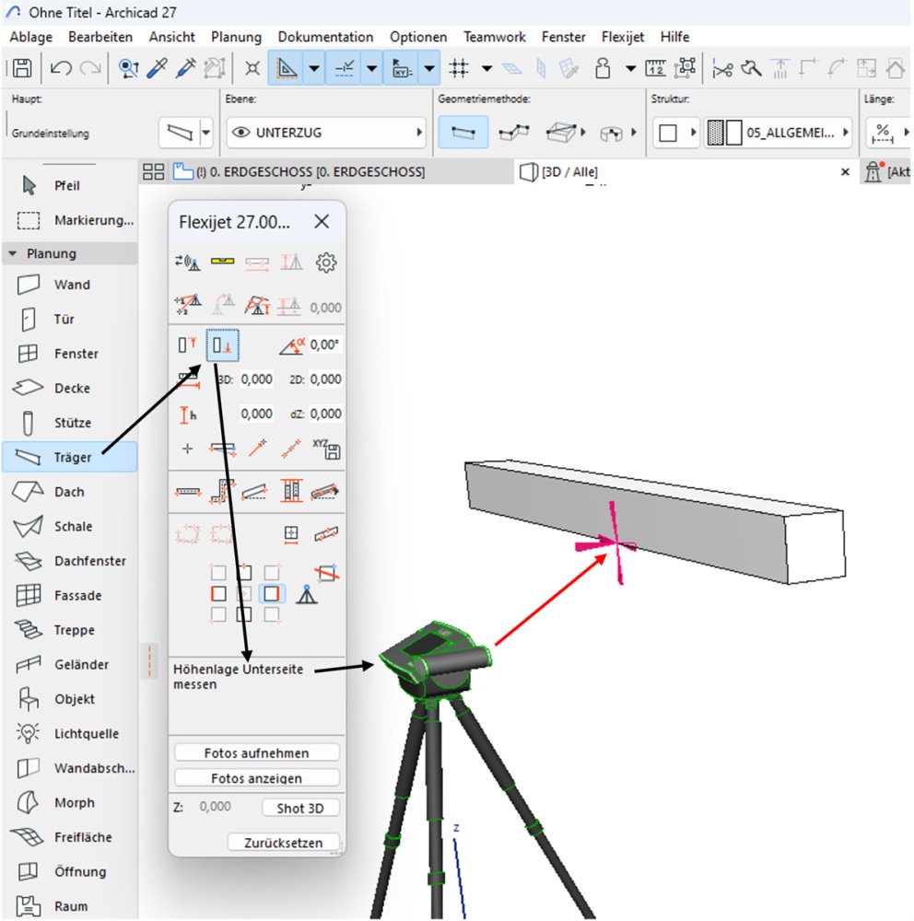Image resolution: width=914 pixels, height=921 pixels.
Task: Close the 3D / Alle tab
Action: [845, 172]
